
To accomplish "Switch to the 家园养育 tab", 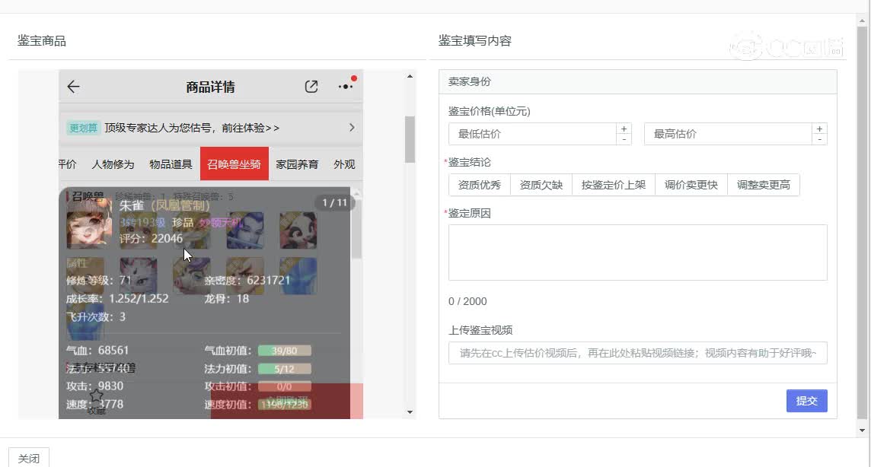I will (297, 164).
